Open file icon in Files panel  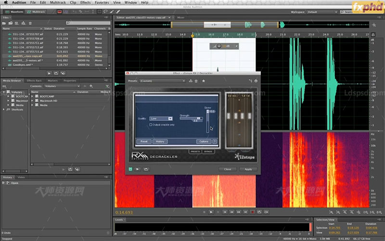pyautogui.click(x=4, y=23)
